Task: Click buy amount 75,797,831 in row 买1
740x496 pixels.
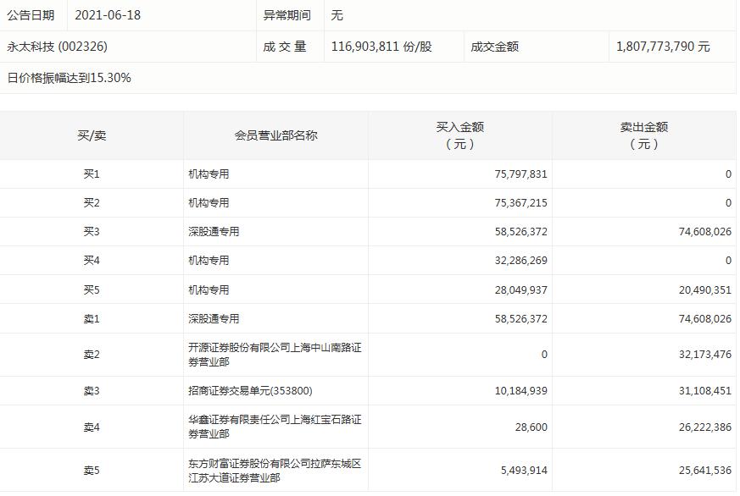Action: pyautogui.click(x=520, y=174)
